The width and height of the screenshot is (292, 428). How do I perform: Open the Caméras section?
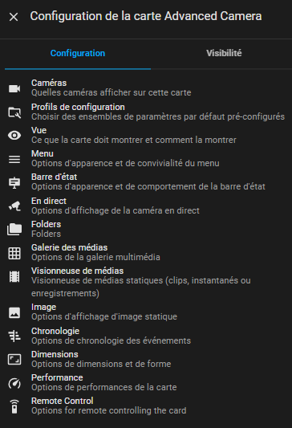tap(148, 88)
